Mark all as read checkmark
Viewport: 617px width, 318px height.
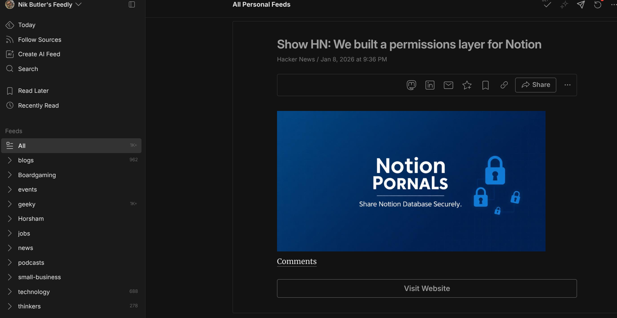pyautogui.click(x=547, y=5)
